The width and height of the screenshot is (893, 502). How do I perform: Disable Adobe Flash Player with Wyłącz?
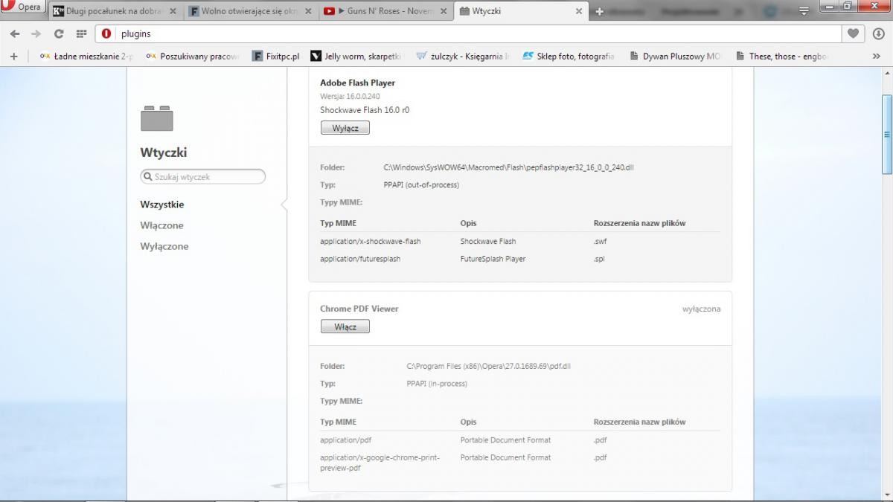(345, 128)
